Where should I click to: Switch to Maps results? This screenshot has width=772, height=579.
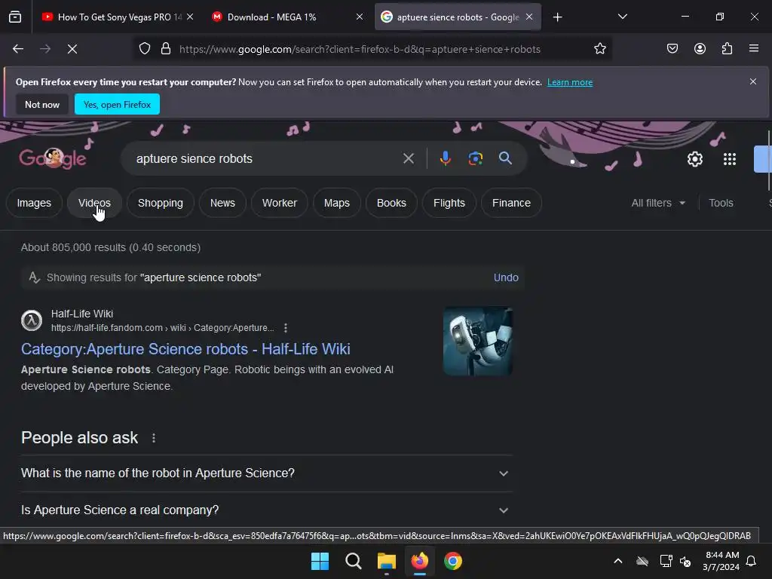tap(337, 203)
